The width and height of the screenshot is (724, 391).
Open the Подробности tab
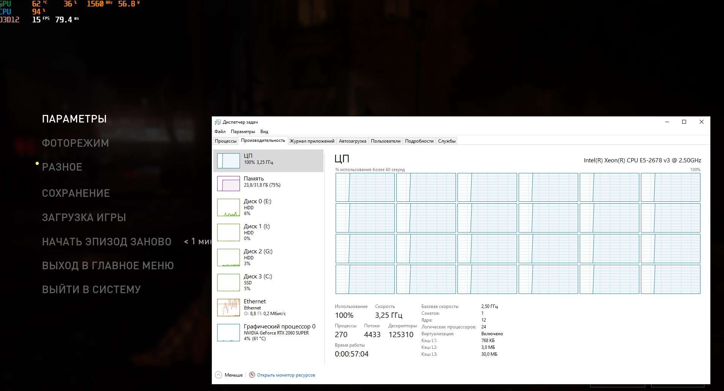419,141
